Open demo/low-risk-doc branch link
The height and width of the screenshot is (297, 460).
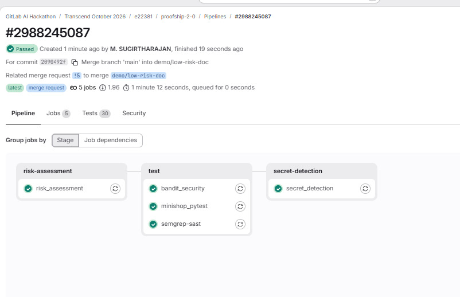pos(138,76)
